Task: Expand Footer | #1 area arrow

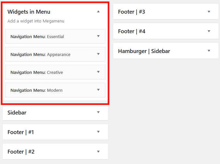Action: coord(98,132)
